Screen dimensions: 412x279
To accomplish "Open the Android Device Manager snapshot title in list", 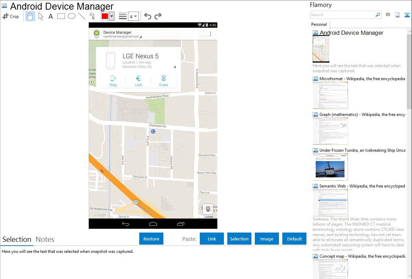I will [x=351, y=33].
